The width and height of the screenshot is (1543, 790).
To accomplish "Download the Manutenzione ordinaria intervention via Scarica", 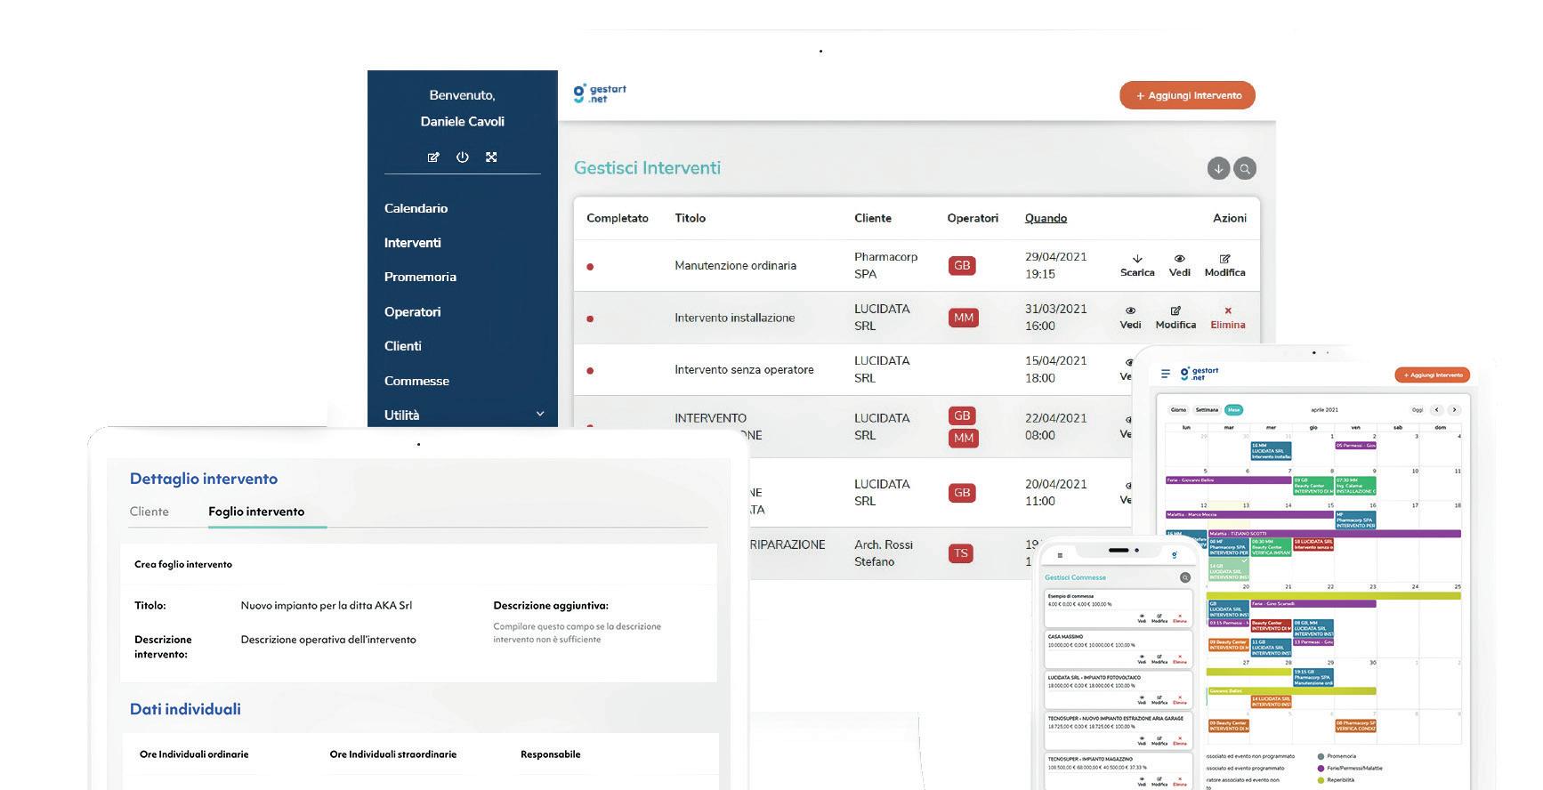I will 1137,265.
